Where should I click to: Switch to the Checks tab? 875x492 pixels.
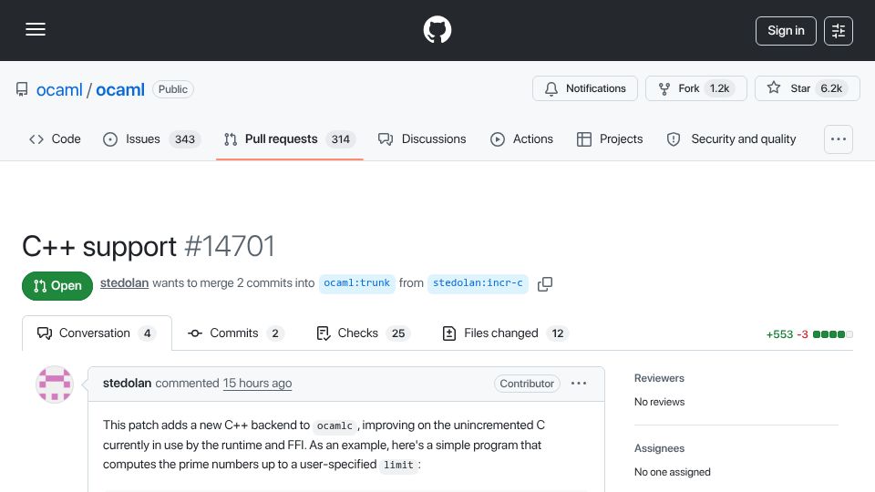pyautogui.click(x=364, y=333)
